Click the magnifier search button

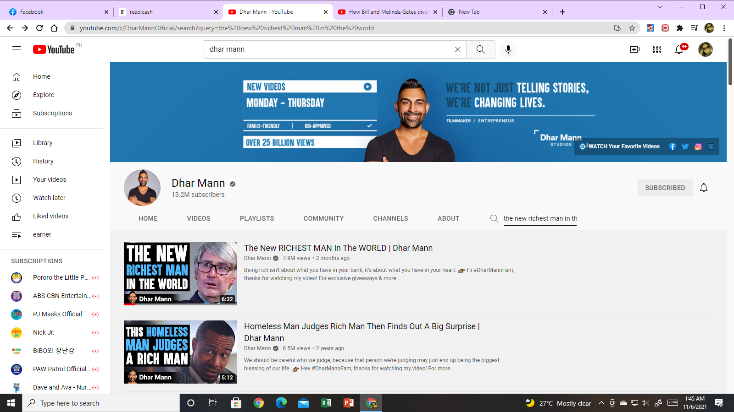point(480,49)
